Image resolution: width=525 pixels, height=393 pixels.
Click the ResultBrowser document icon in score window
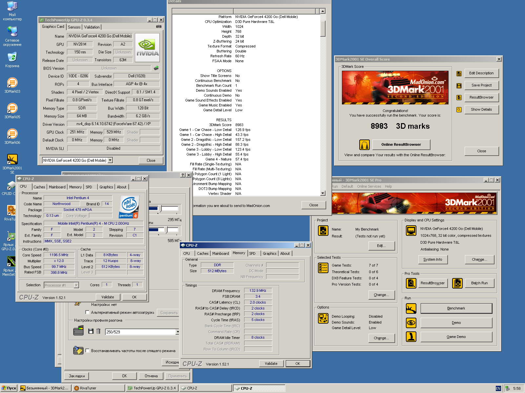click(x=459, y=98)
